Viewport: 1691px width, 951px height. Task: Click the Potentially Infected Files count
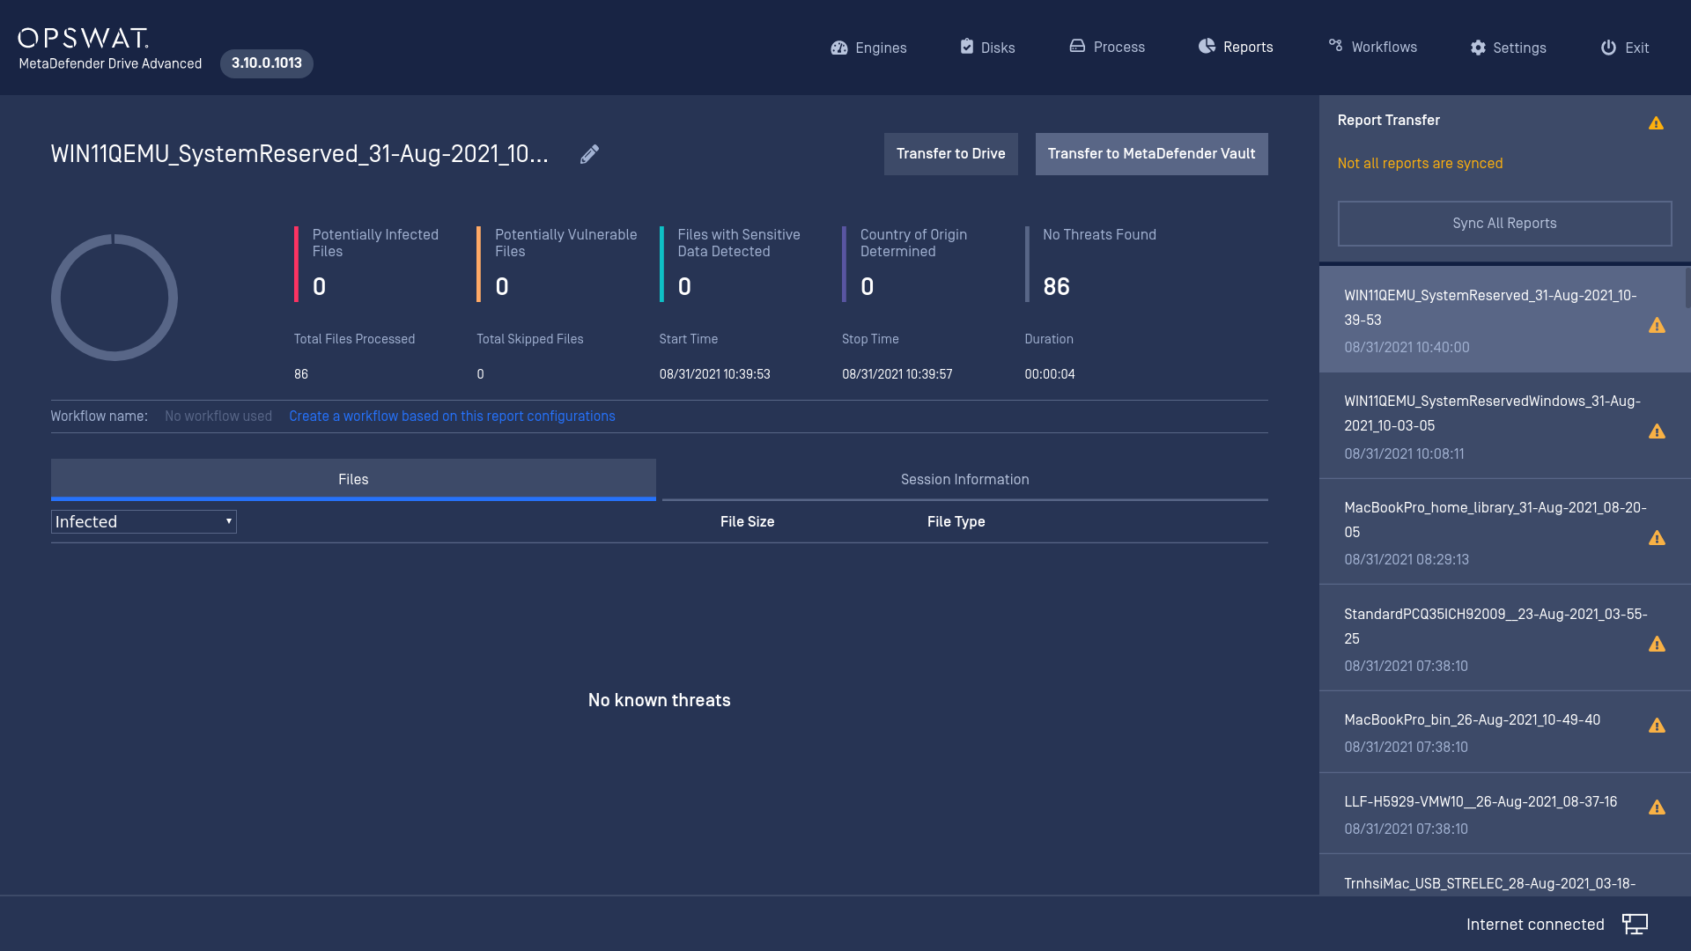pyautogui.click(x=320, y=287)
